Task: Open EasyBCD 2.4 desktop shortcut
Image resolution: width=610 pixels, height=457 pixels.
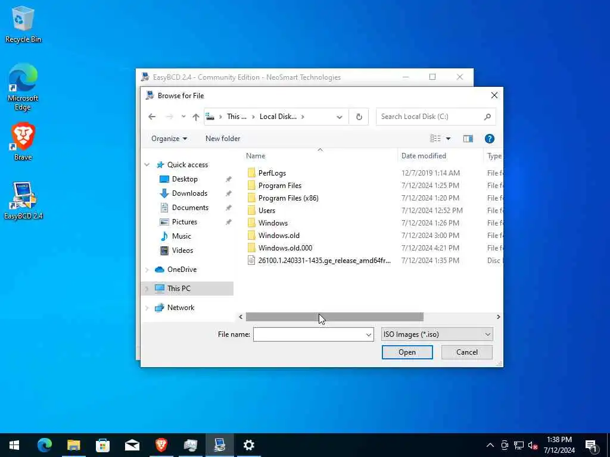Action: point(23,201)
